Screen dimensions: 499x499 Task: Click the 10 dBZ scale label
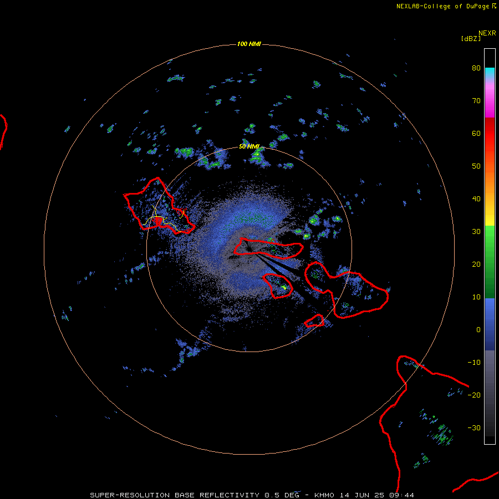click(476, 297)
